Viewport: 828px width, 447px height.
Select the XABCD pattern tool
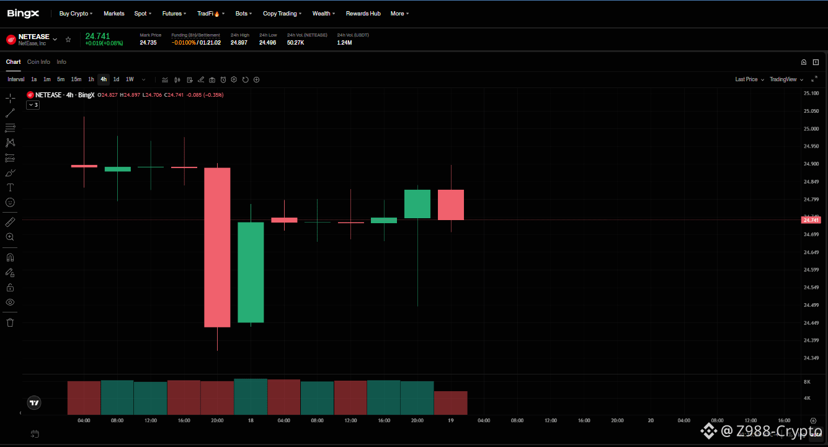pyautogui.click(x=10, y=143)
